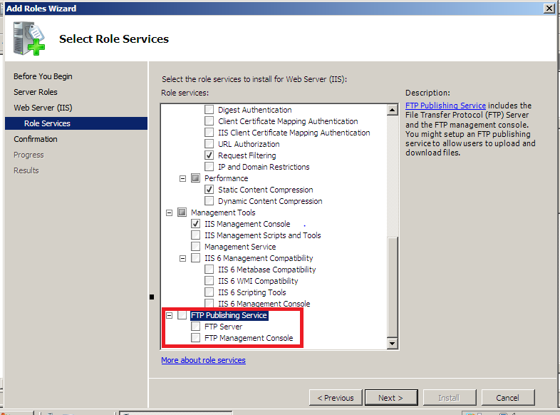Select Dynamic Content Compression label

[x=270, y=201]
